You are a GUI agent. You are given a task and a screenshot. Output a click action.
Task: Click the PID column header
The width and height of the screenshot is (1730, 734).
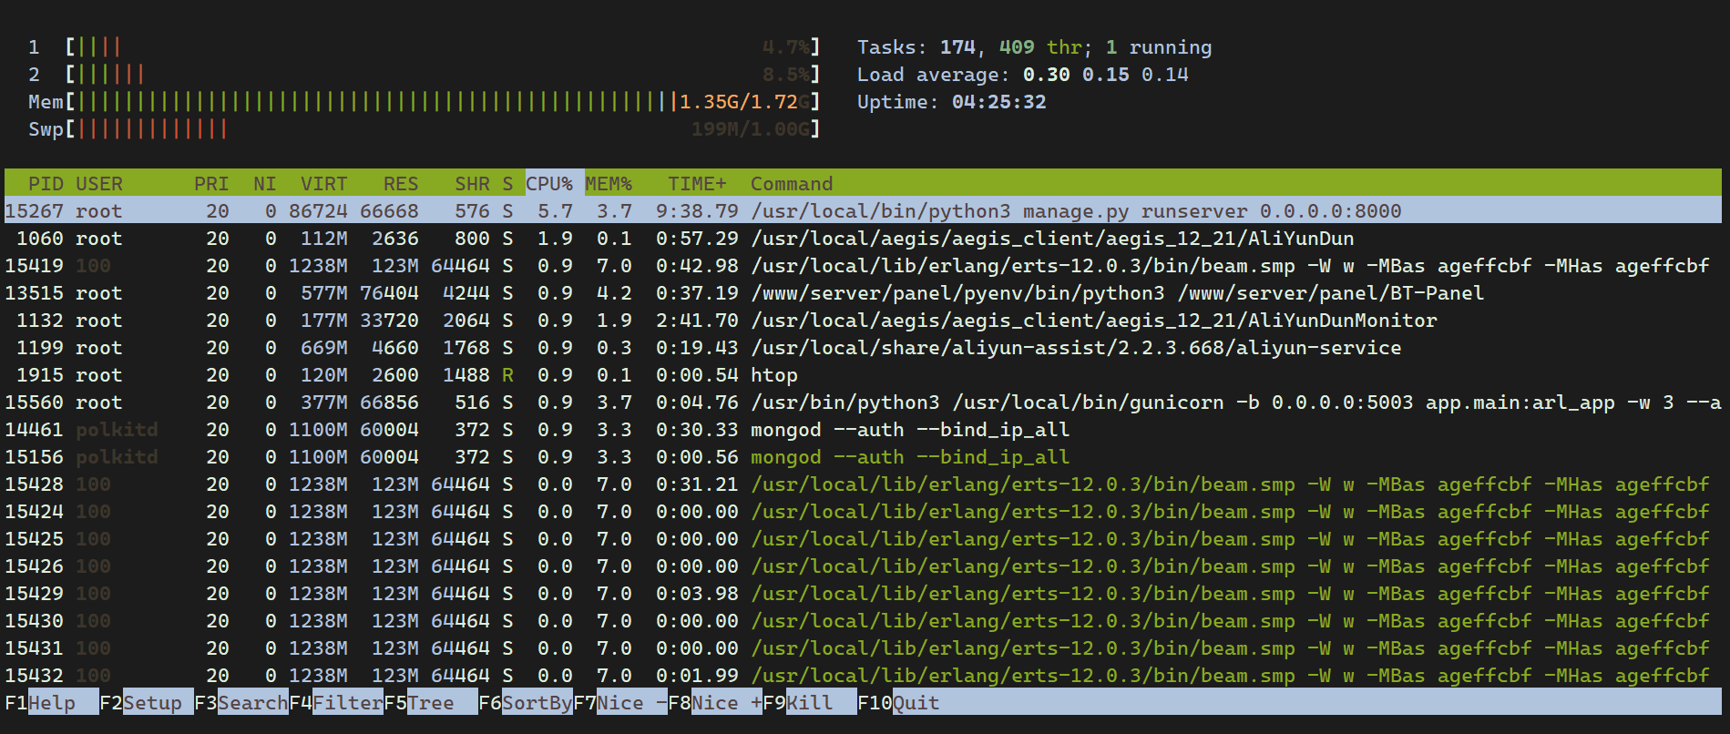tap(46, 184)
